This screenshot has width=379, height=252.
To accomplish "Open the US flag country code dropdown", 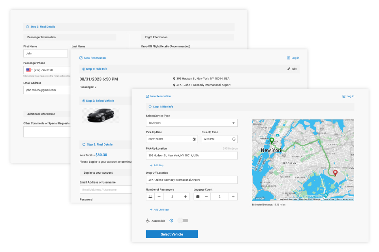I will [29, 70].
